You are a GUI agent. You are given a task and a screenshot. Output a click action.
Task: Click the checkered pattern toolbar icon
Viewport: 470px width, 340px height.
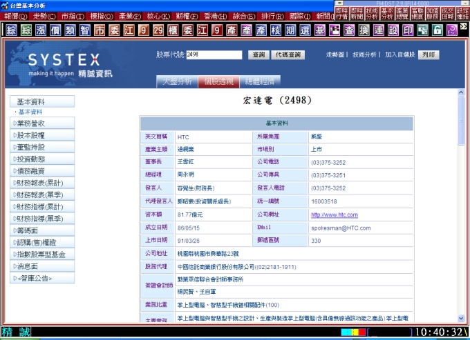click(x=335, y=30)
